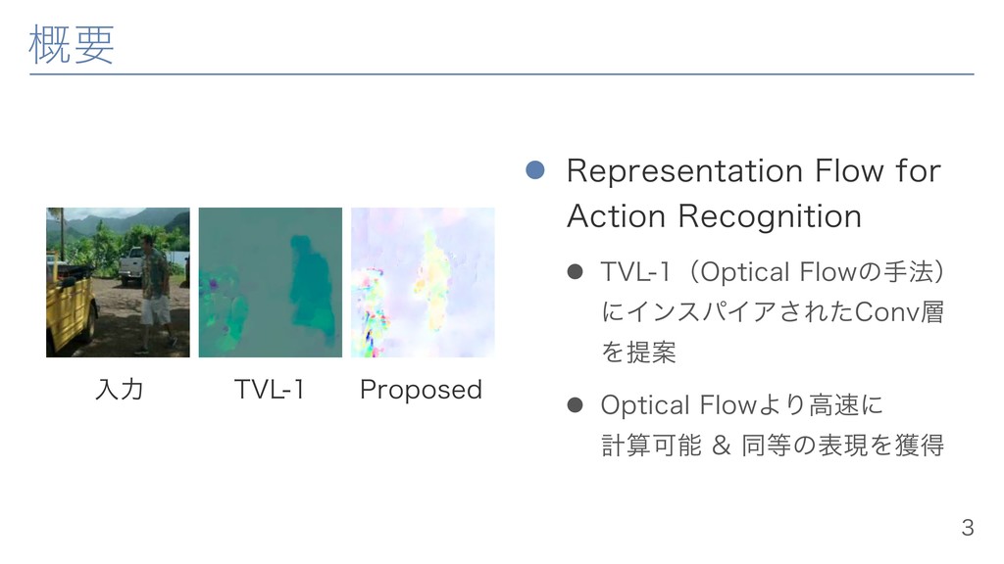This screenshot has width=1004, height=564.
Task: Select the Proposed flow visualization image
Action: 423,282
